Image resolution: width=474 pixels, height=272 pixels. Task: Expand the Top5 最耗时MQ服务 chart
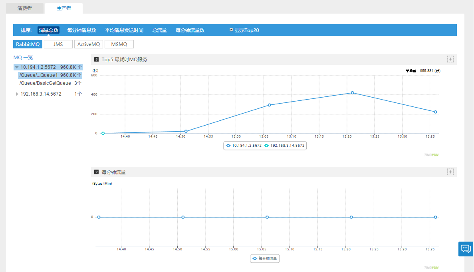pos(450,59)
